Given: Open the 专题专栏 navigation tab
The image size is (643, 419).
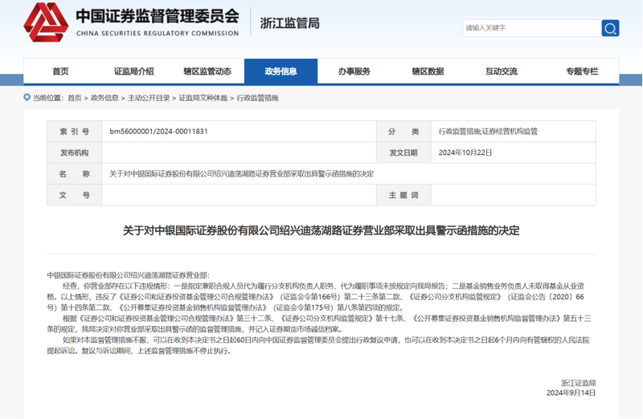Looking at the screenshot, I should 581,71.
